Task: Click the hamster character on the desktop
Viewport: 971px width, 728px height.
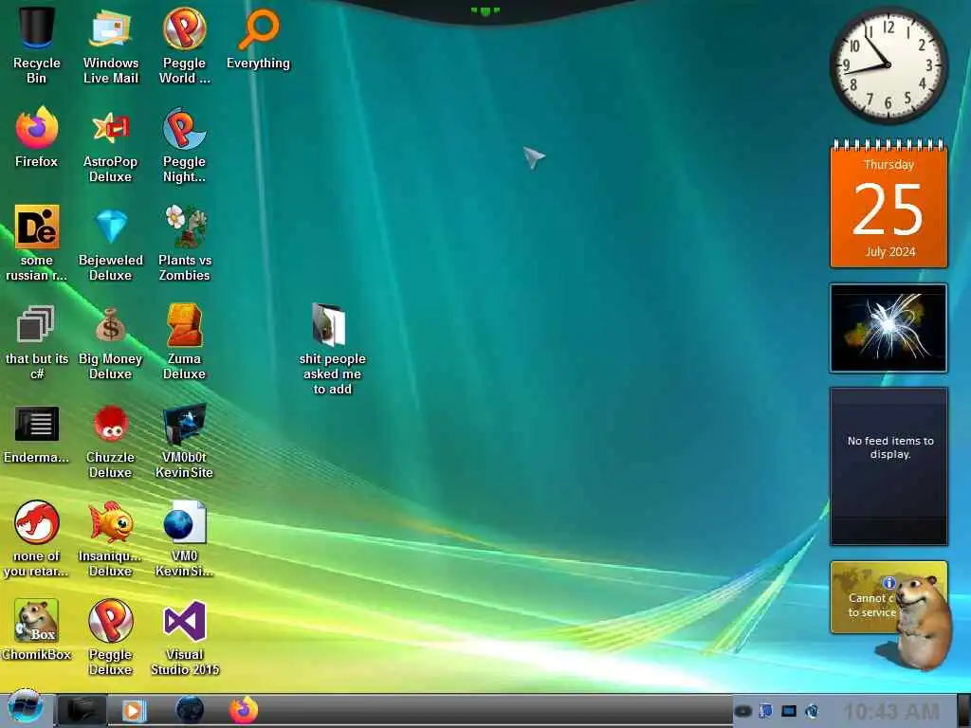Action: (x=922, y=622)
